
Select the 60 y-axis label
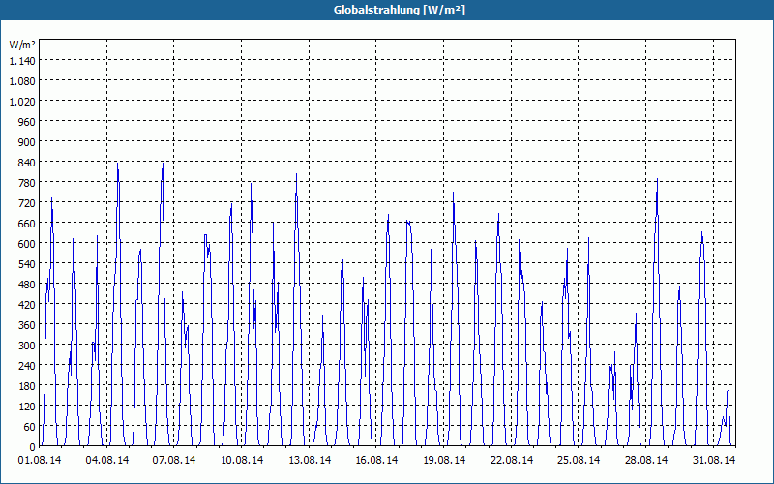(30, 427)
